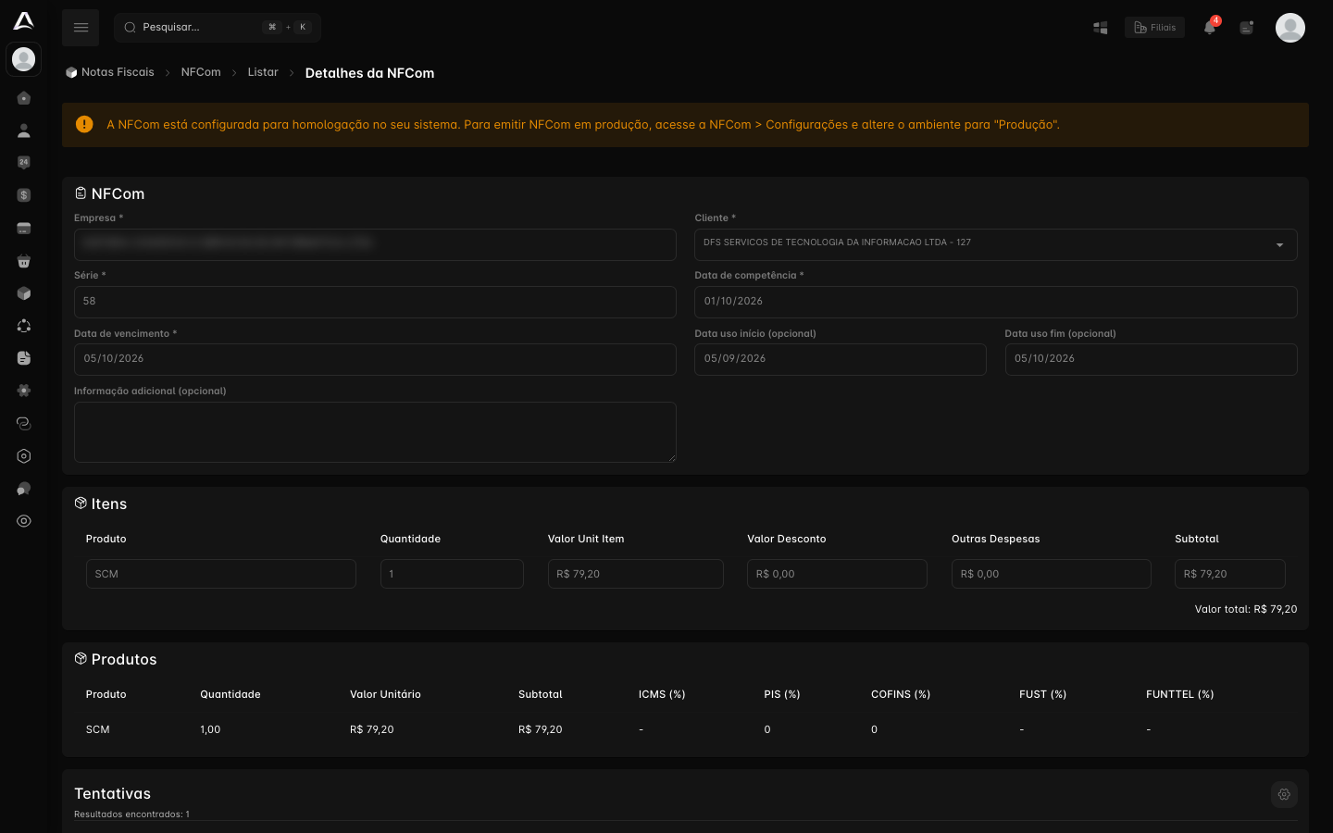Click the magnifier icon in search box
The image size is (1333, 833).
130,28
